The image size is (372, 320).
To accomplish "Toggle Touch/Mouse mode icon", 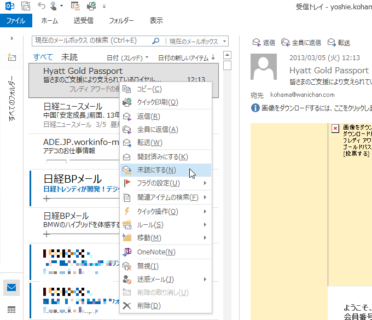I will click(x=53, y=6).
